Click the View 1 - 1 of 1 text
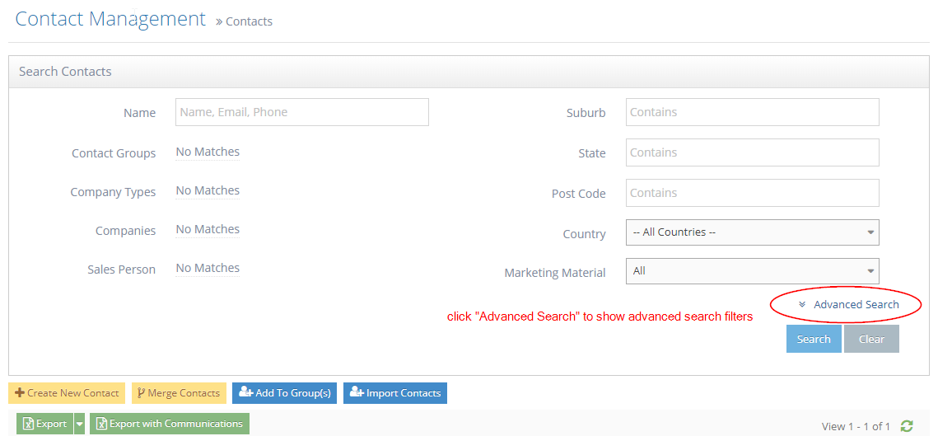This screenshot has width=938, height=436. tap(856, 426)
